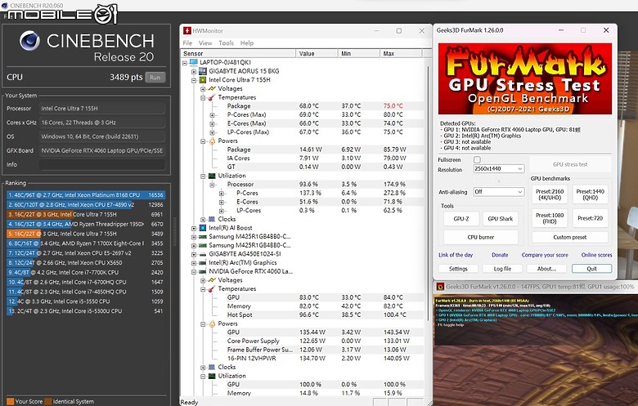Collapse the LAPTOP-0J481QK1 root node
This screenshot has height=406, width=638.
185,63
